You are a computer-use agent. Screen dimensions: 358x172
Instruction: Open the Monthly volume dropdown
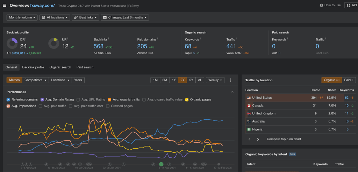[22, 17]
